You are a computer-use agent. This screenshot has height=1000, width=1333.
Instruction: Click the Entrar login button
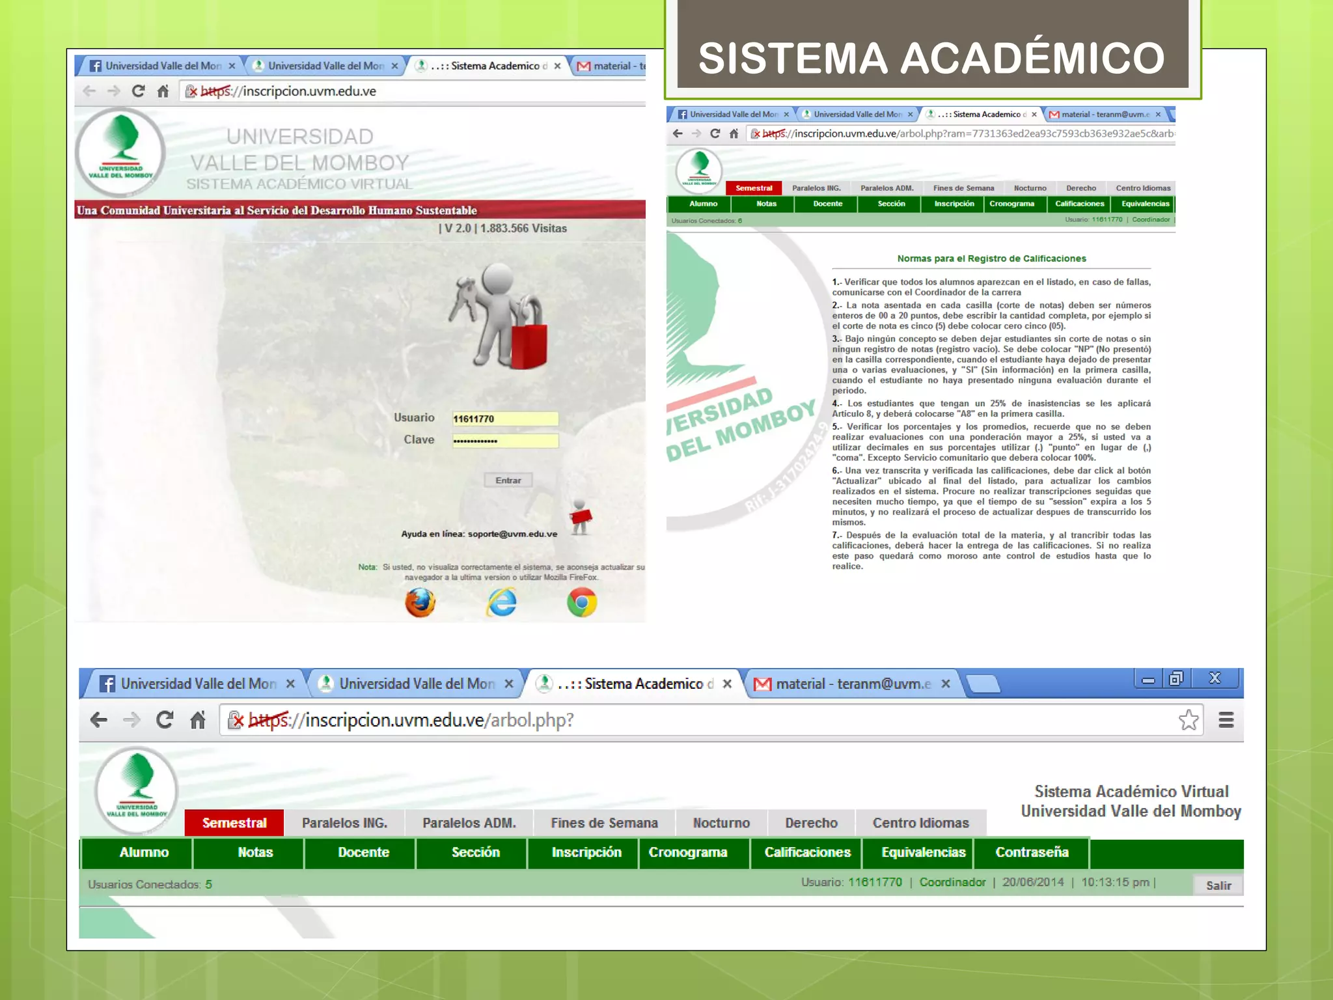click(x=508, y=480)
